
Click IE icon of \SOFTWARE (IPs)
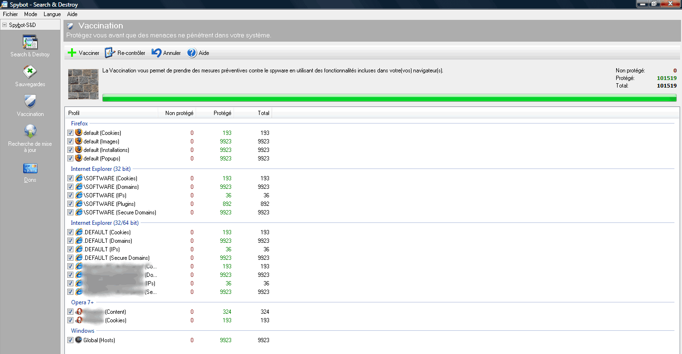(x=79, y=195)
